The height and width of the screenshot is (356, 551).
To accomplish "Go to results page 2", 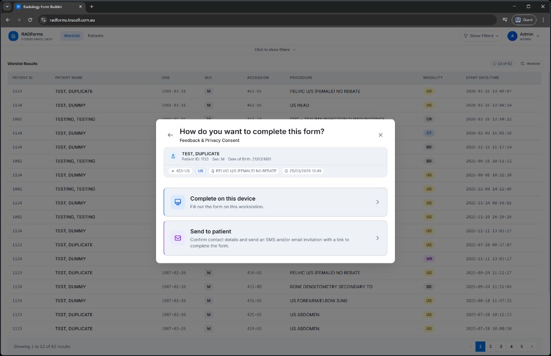I will [491, 346].
